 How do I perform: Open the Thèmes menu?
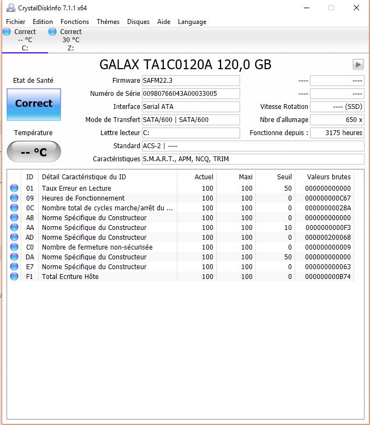[x=108, y=22]
